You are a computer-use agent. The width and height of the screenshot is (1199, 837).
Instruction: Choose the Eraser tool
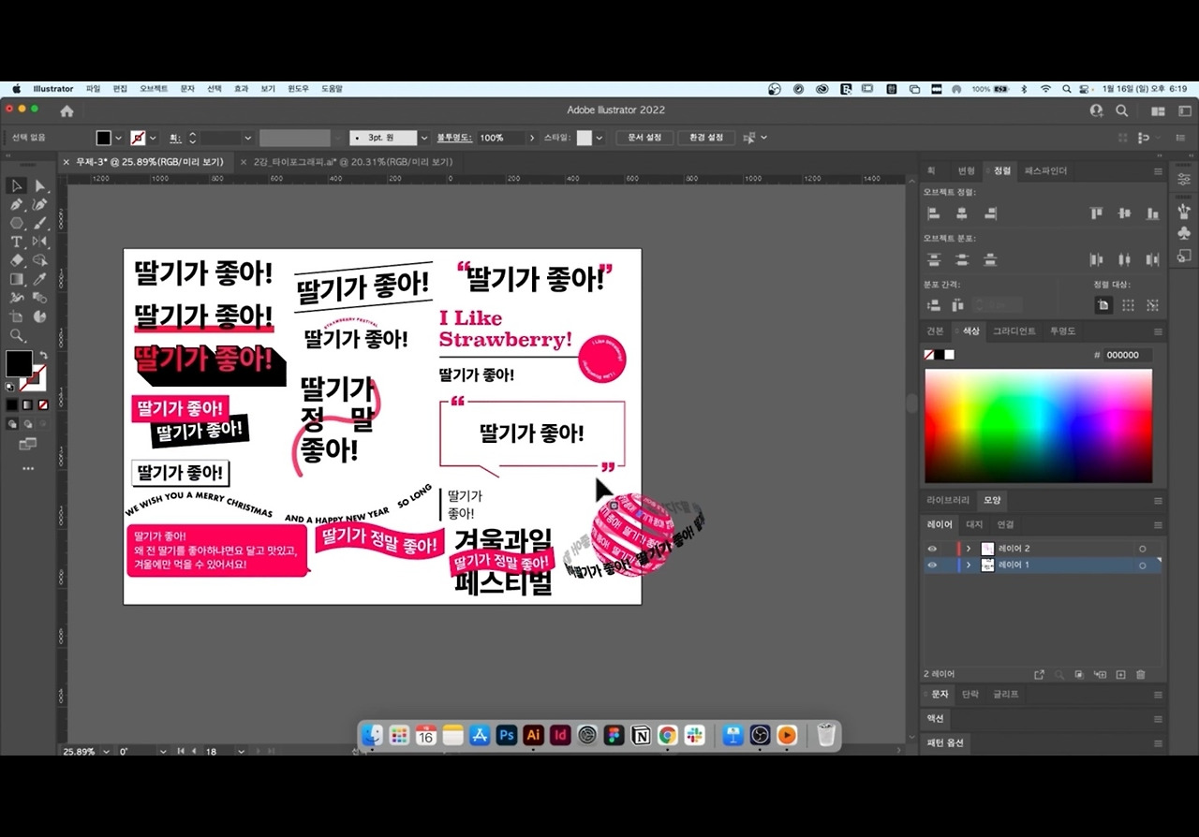click(x=17, y=260)
